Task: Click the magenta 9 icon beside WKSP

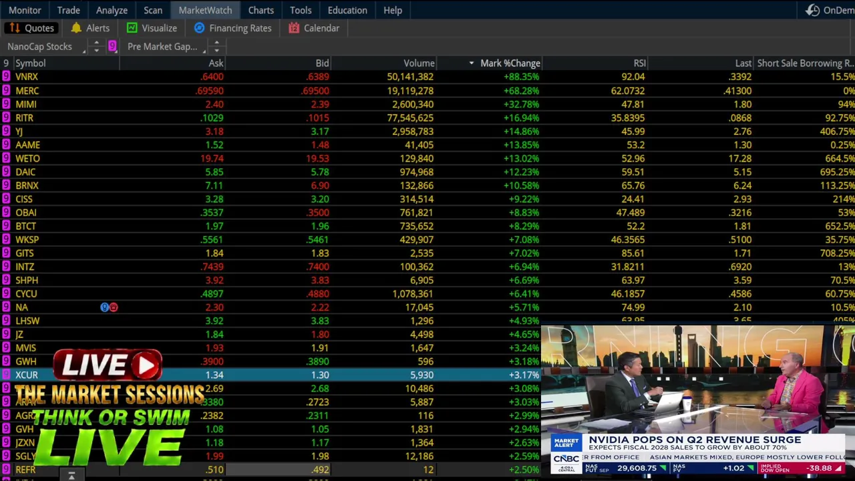Action: pyautogui.click(x=6, y=239)
